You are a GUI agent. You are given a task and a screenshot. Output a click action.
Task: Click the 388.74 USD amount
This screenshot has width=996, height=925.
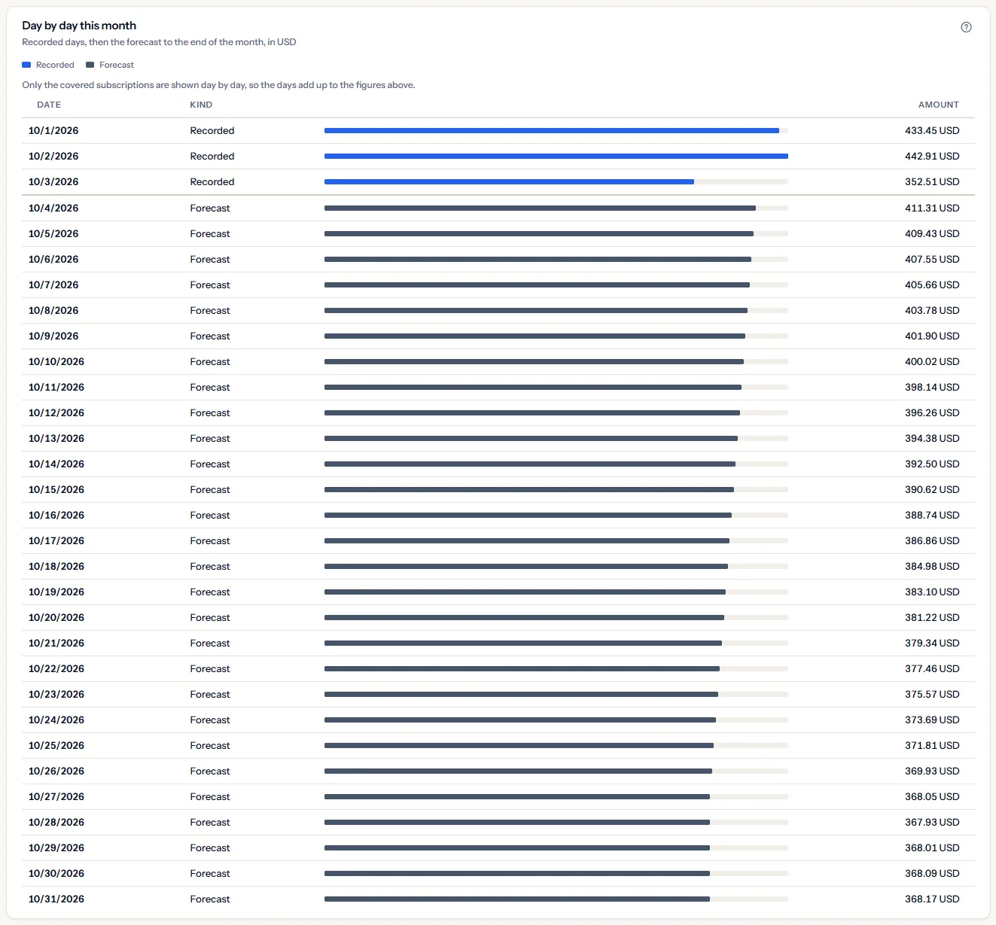pos(932,515)
